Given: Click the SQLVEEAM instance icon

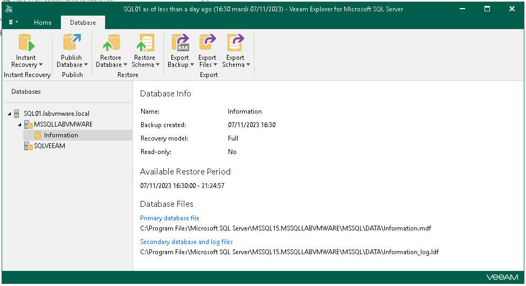Looking at the screenshot, I should pos(28,146).
